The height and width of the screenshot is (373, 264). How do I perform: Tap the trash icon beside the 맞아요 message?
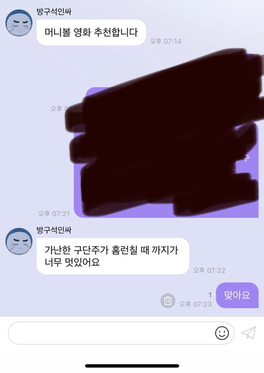click(168, 300)
